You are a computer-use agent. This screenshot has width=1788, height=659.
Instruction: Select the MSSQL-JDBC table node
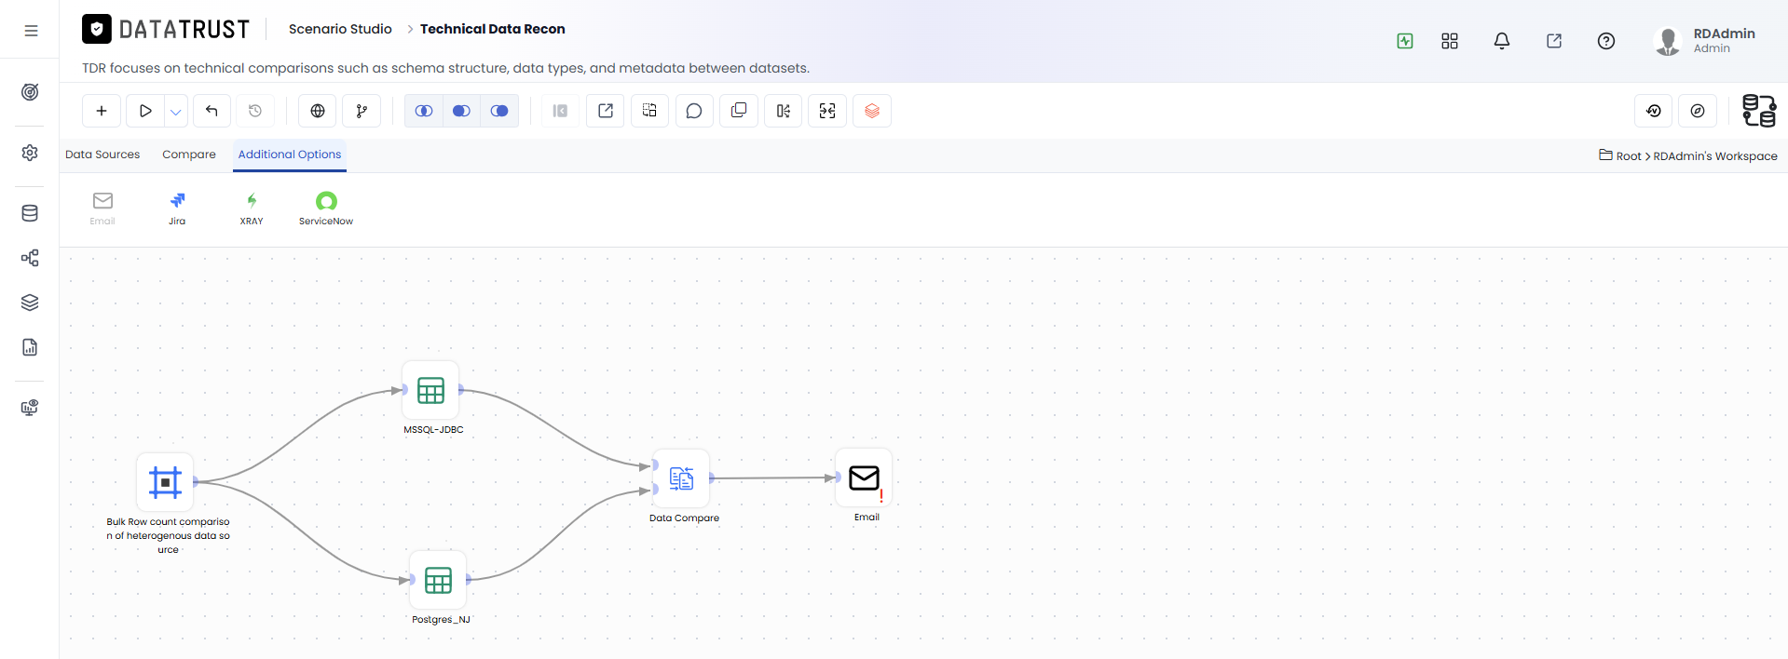pos(430,390)
